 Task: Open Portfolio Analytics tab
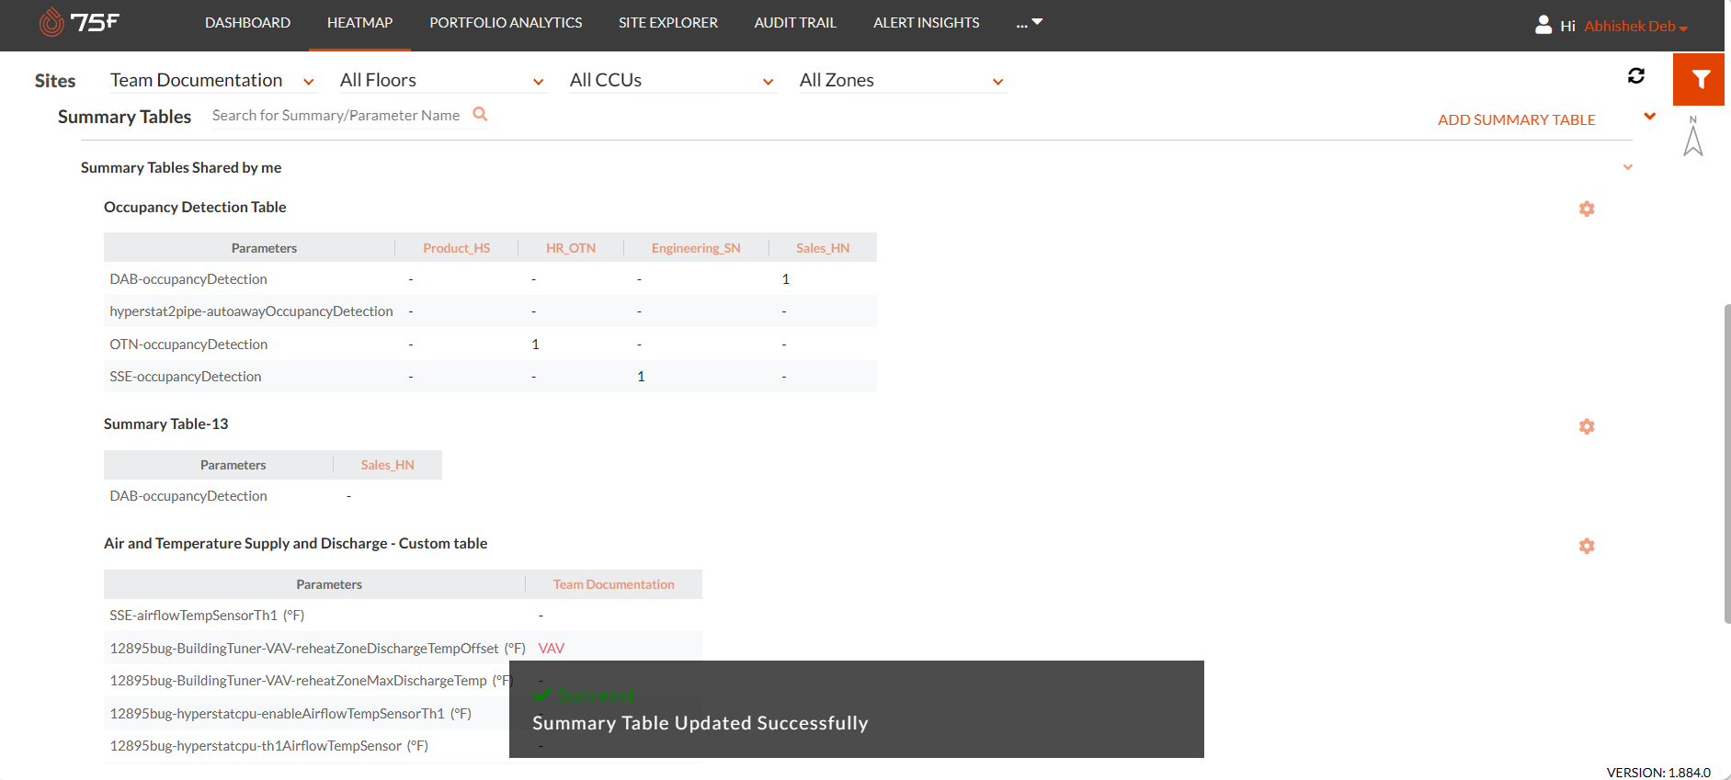tap(506, 23)
